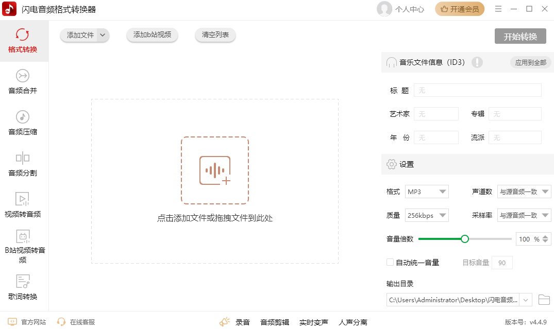Open the output folder browser icon
Viewport: 554px width, 329px height.
[544, 299]
